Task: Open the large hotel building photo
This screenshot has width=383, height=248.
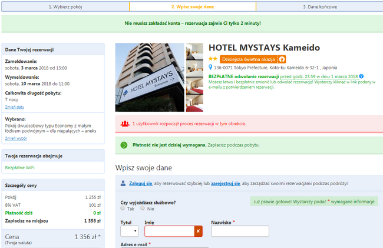Action: click(150, 78)
